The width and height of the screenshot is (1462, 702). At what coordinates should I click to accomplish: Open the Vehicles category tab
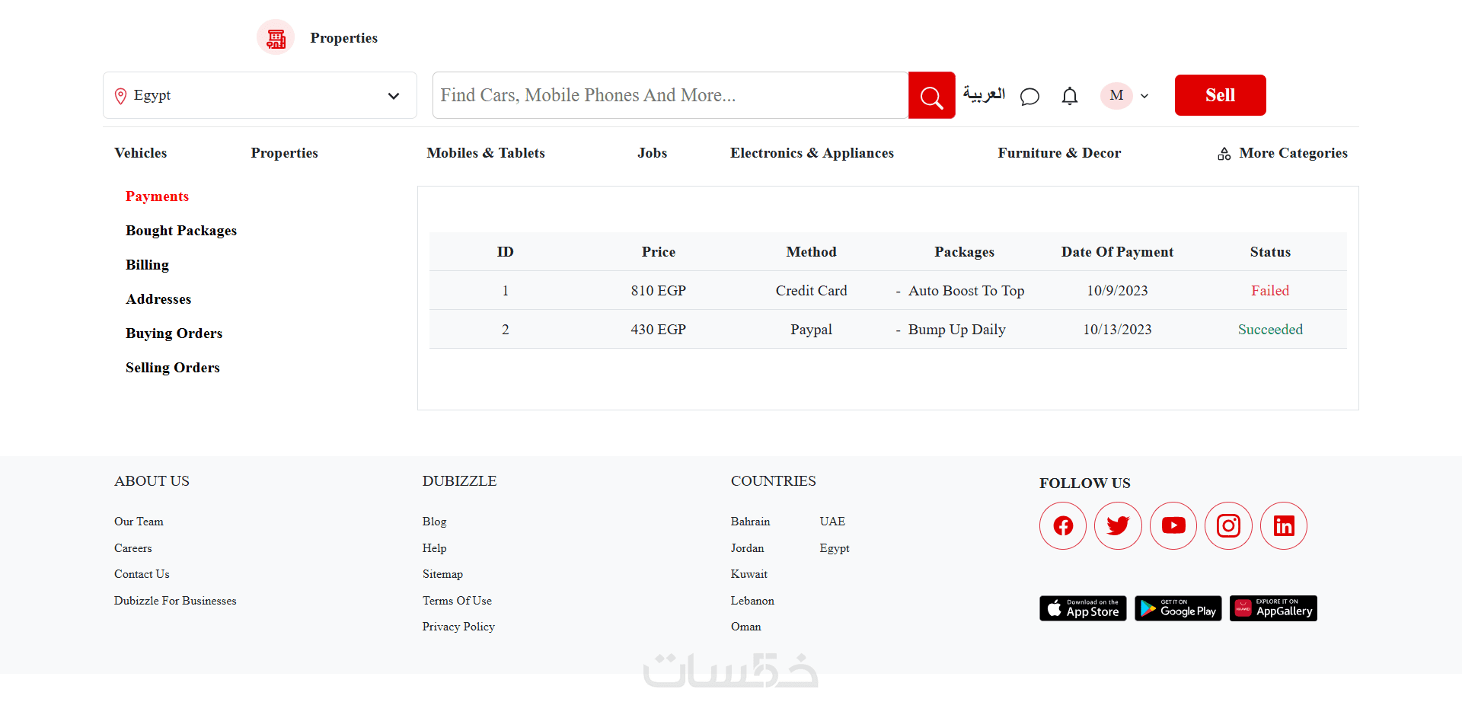pos(141,153)
